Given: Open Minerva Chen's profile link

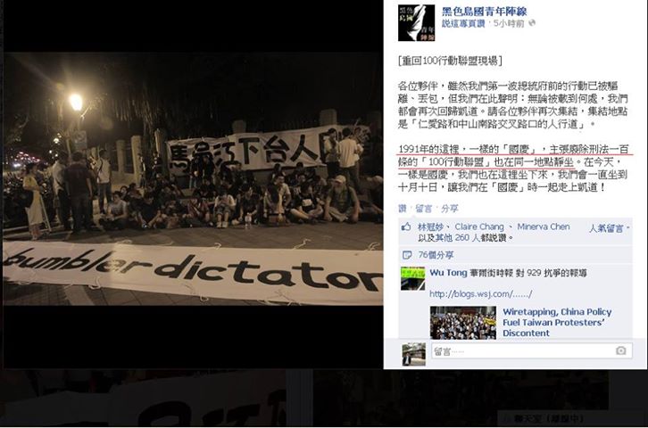Looking at the screenshot, I should (x=544, y=227).
